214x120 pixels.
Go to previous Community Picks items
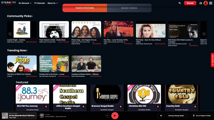coord(10,34)
